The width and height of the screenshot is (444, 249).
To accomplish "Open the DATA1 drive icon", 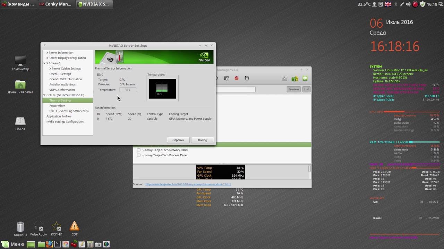I will (20, 124).
